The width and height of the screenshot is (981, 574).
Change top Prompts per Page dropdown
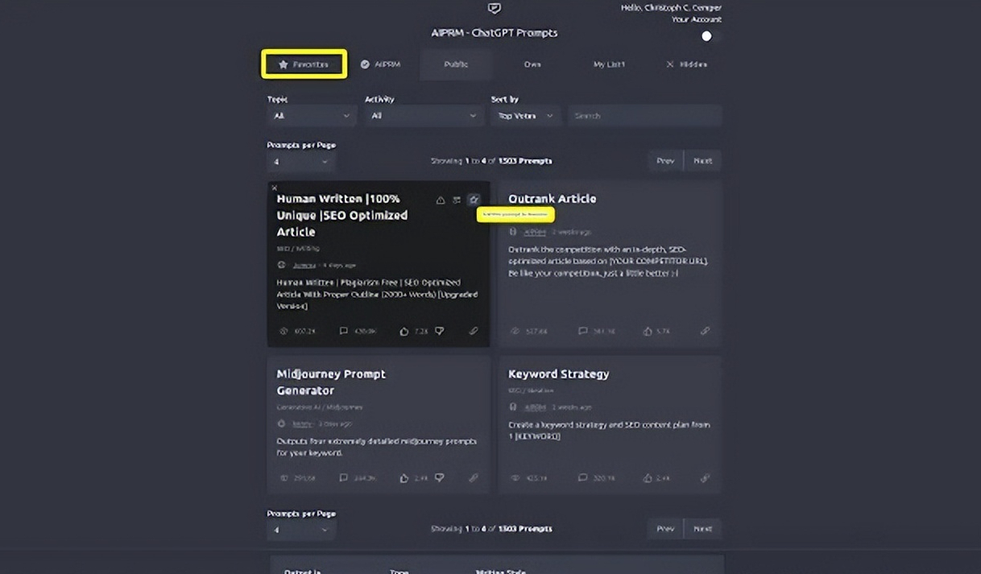click(x=301, y=162)
